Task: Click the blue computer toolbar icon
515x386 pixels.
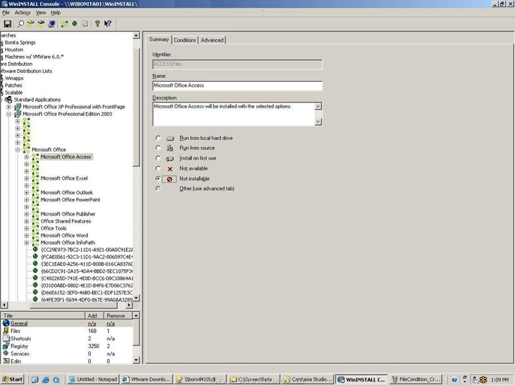Action: [52, 24]
